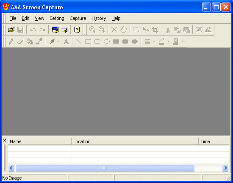Select the Eraser tool
Viewport: 233px width, 183px height.
(x=20, y=42)
